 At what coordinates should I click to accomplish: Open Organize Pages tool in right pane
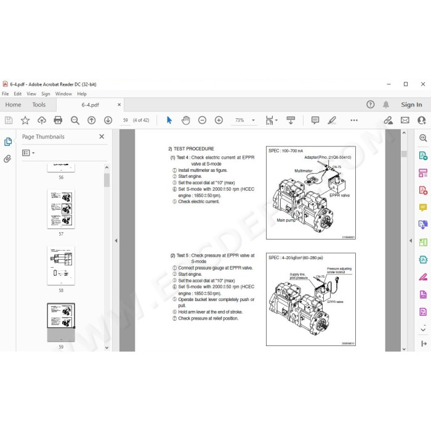coord(423,173)
